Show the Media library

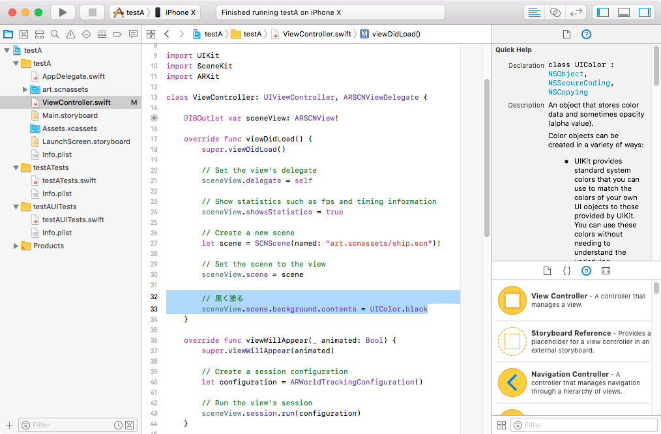click(606, 270)
